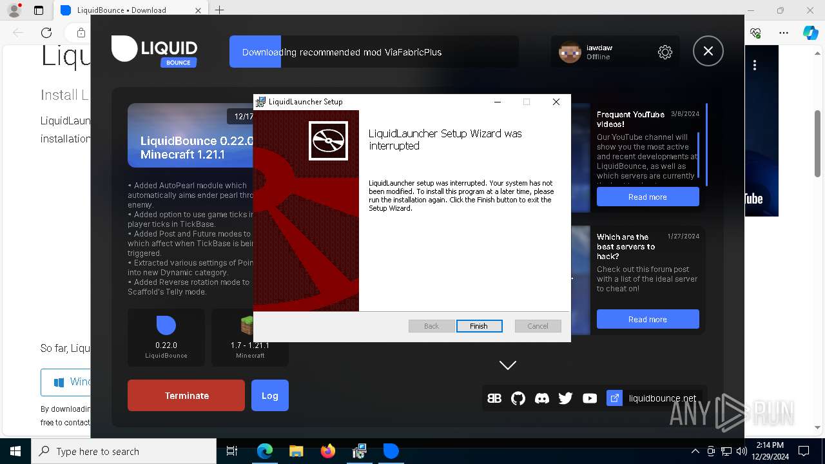Select the Minecraft 1.7 - 1.21.1 version tile
The width and height of the screenshot is (825, 464).
[x=250, y=338]
